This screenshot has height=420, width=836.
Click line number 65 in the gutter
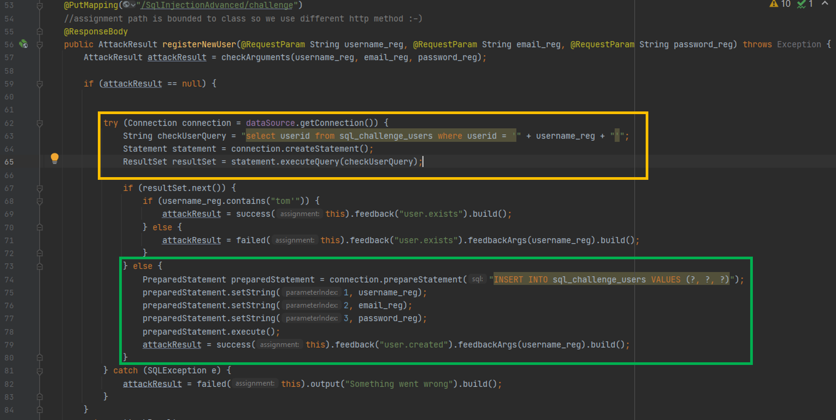[9, 162]
